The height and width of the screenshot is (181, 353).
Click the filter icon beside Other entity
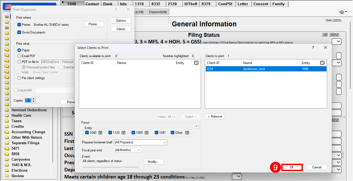click(187, 133)
